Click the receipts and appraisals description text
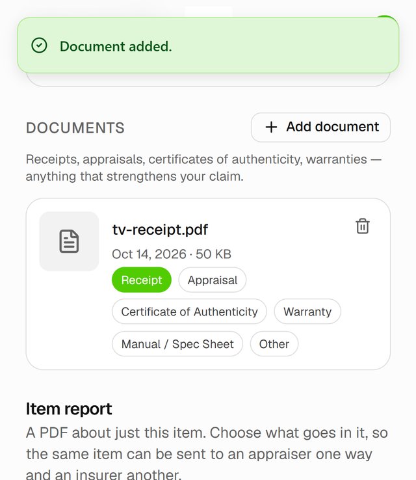416x480 pixels. click(x=203, y=168)
